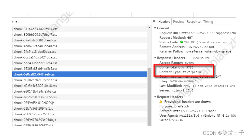Select highlighted chunk-6e0caff2.794f4ae6.css row
This screenshot has width=248, height=138.
(x=80, y=74)
